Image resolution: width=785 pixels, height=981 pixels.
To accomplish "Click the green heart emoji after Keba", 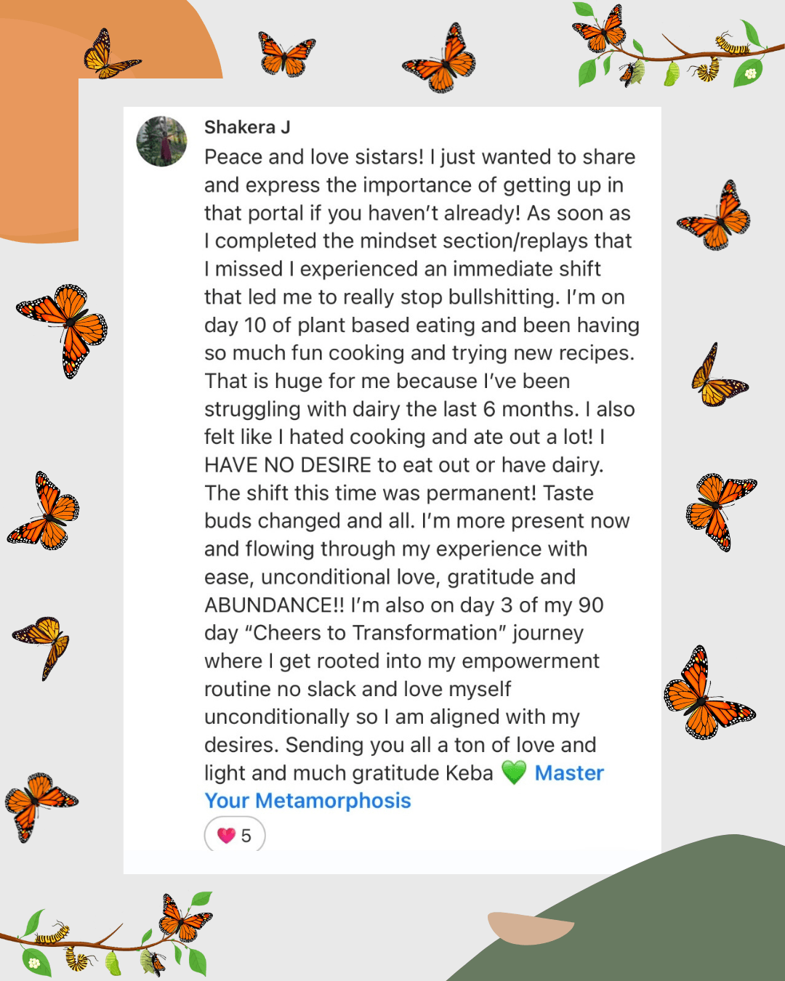I will [514, 772].
